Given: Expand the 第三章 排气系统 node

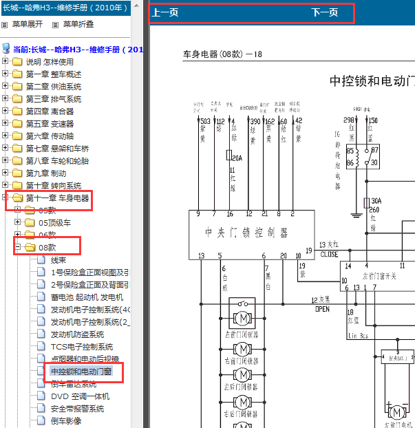Looking at the screenshot, I should click(x=5, y=98).
